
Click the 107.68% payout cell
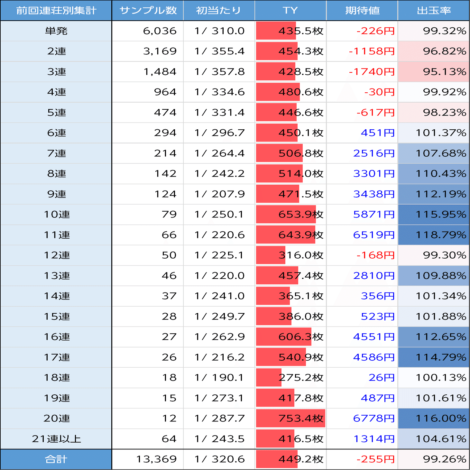[x=434, y=153]
